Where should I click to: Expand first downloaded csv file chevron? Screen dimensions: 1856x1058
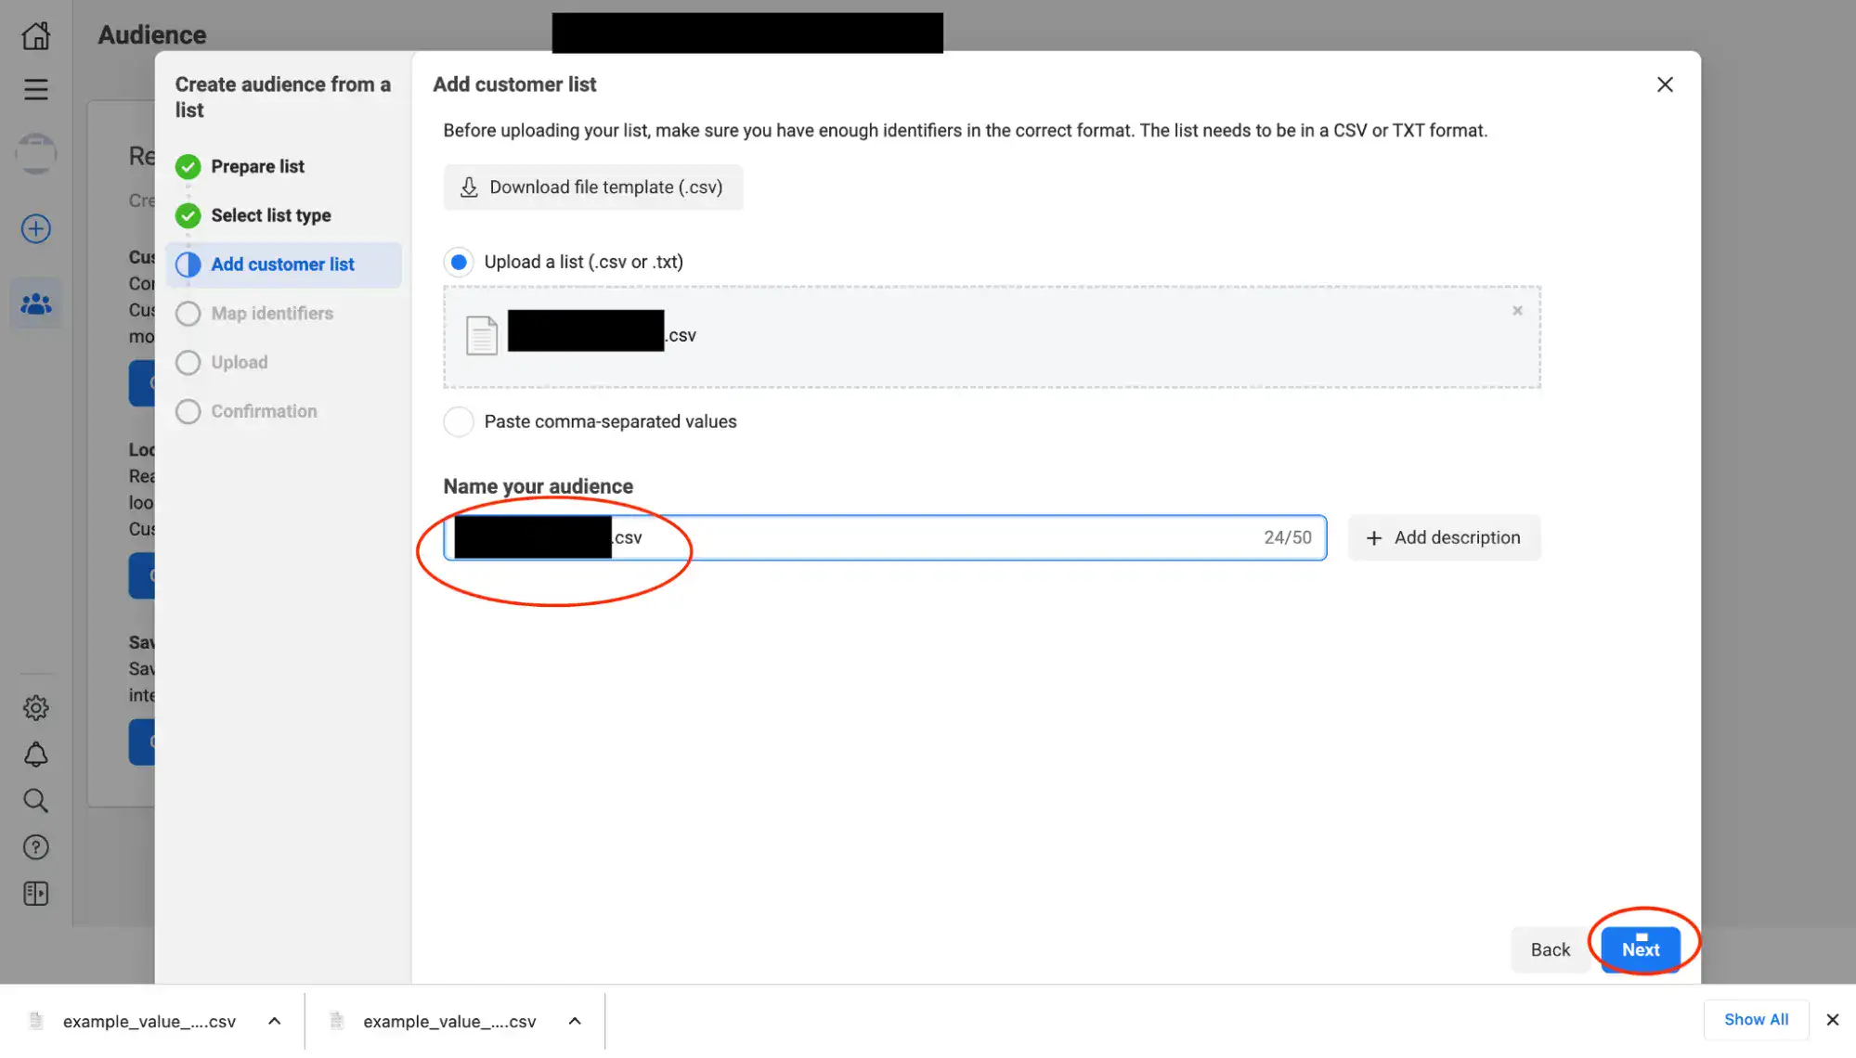tap(274, 1021)
